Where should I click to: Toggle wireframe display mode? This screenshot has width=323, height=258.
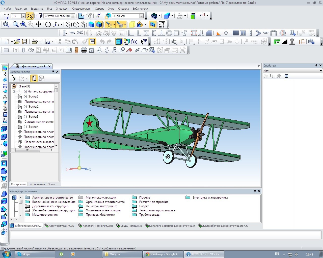tap(69, 24)
